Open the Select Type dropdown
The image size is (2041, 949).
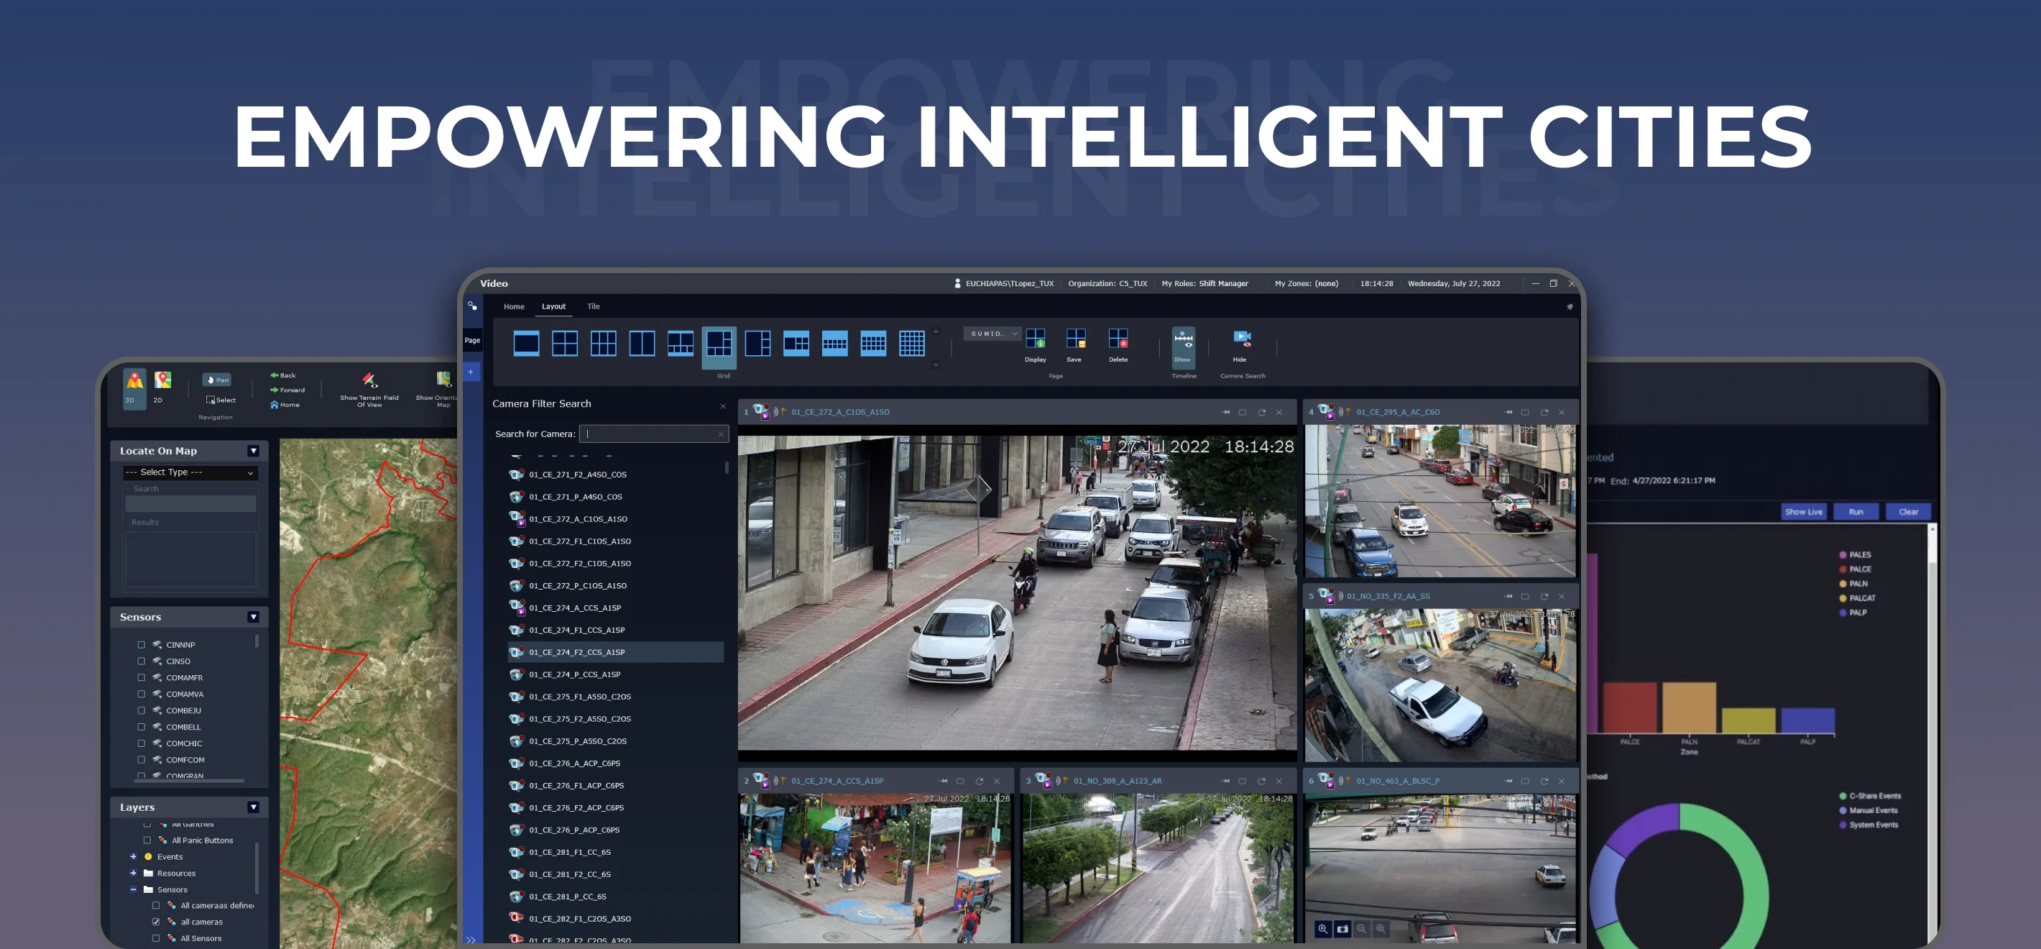tap(190, 472)
